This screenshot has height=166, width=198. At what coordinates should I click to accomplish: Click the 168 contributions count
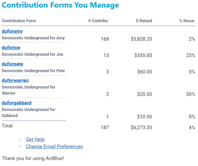pos(104,39)
